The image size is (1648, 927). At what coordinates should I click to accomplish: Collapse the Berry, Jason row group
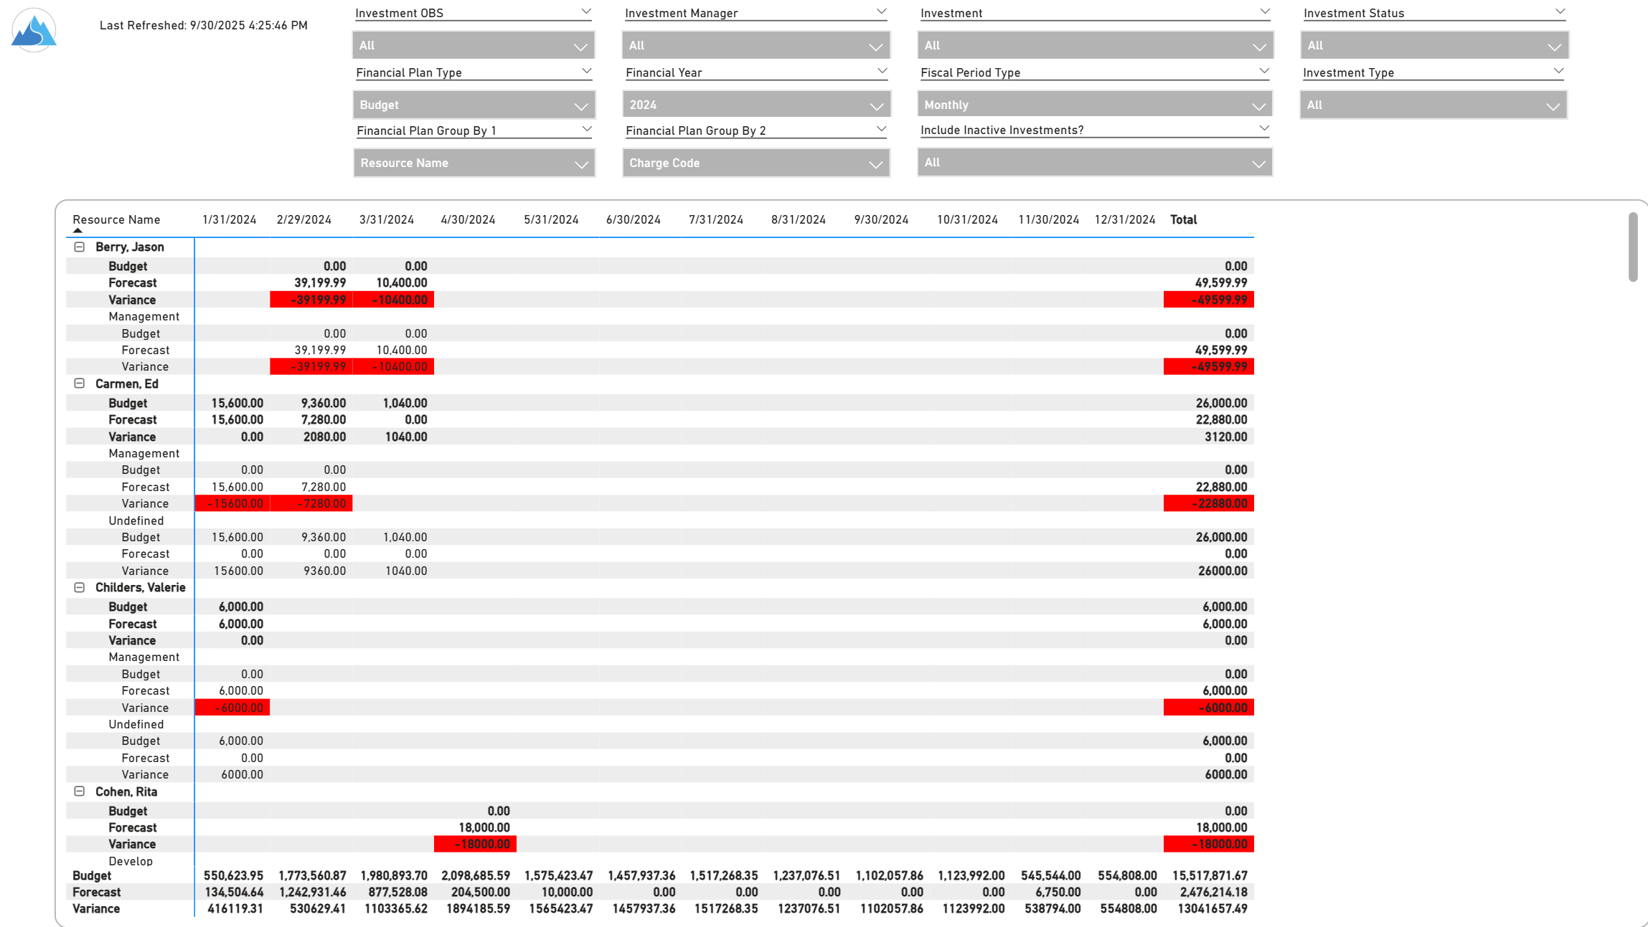[x=79, y=247]
